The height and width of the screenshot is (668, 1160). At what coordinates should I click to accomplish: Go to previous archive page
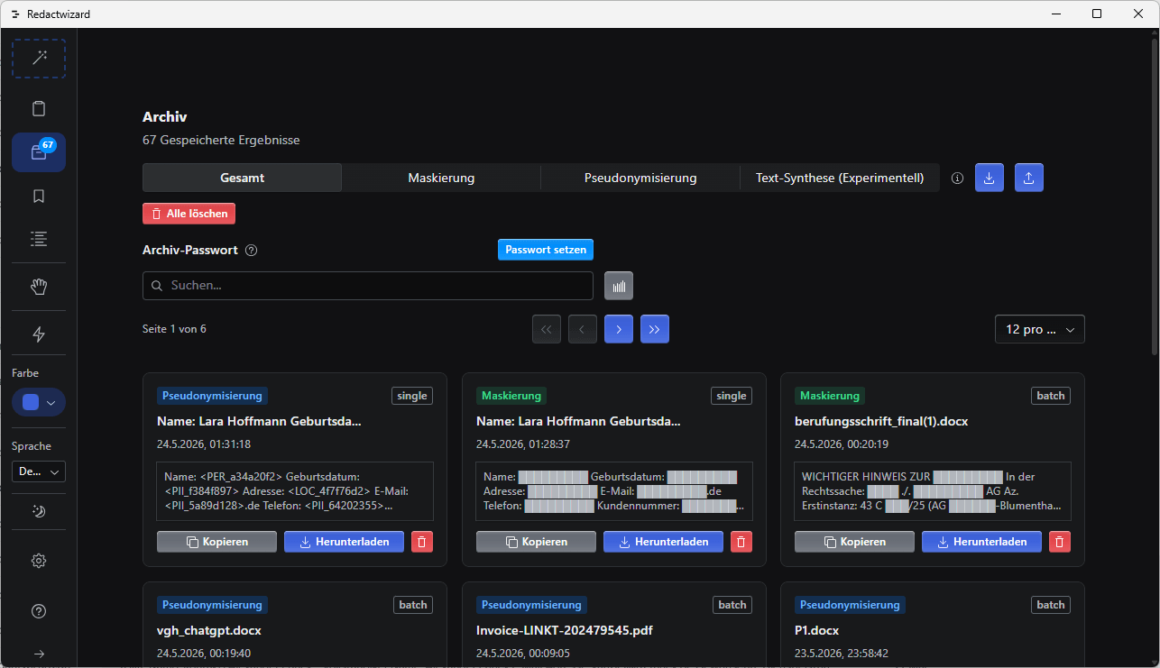tap(583, 329)
